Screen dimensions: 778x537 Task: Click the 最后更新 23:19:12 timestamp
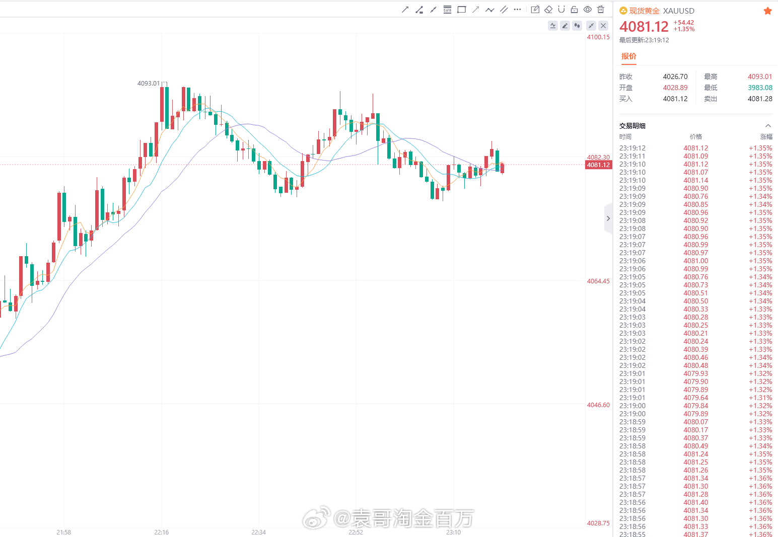644,40
